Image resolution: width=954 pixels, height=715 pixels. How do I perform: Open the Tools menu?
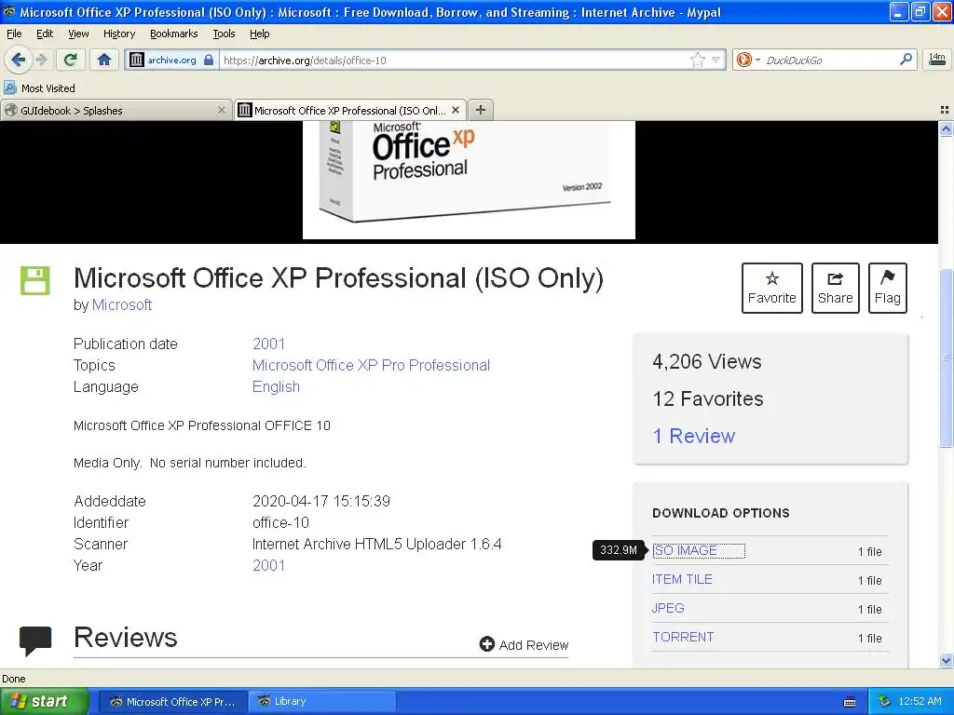pos(224,34)
